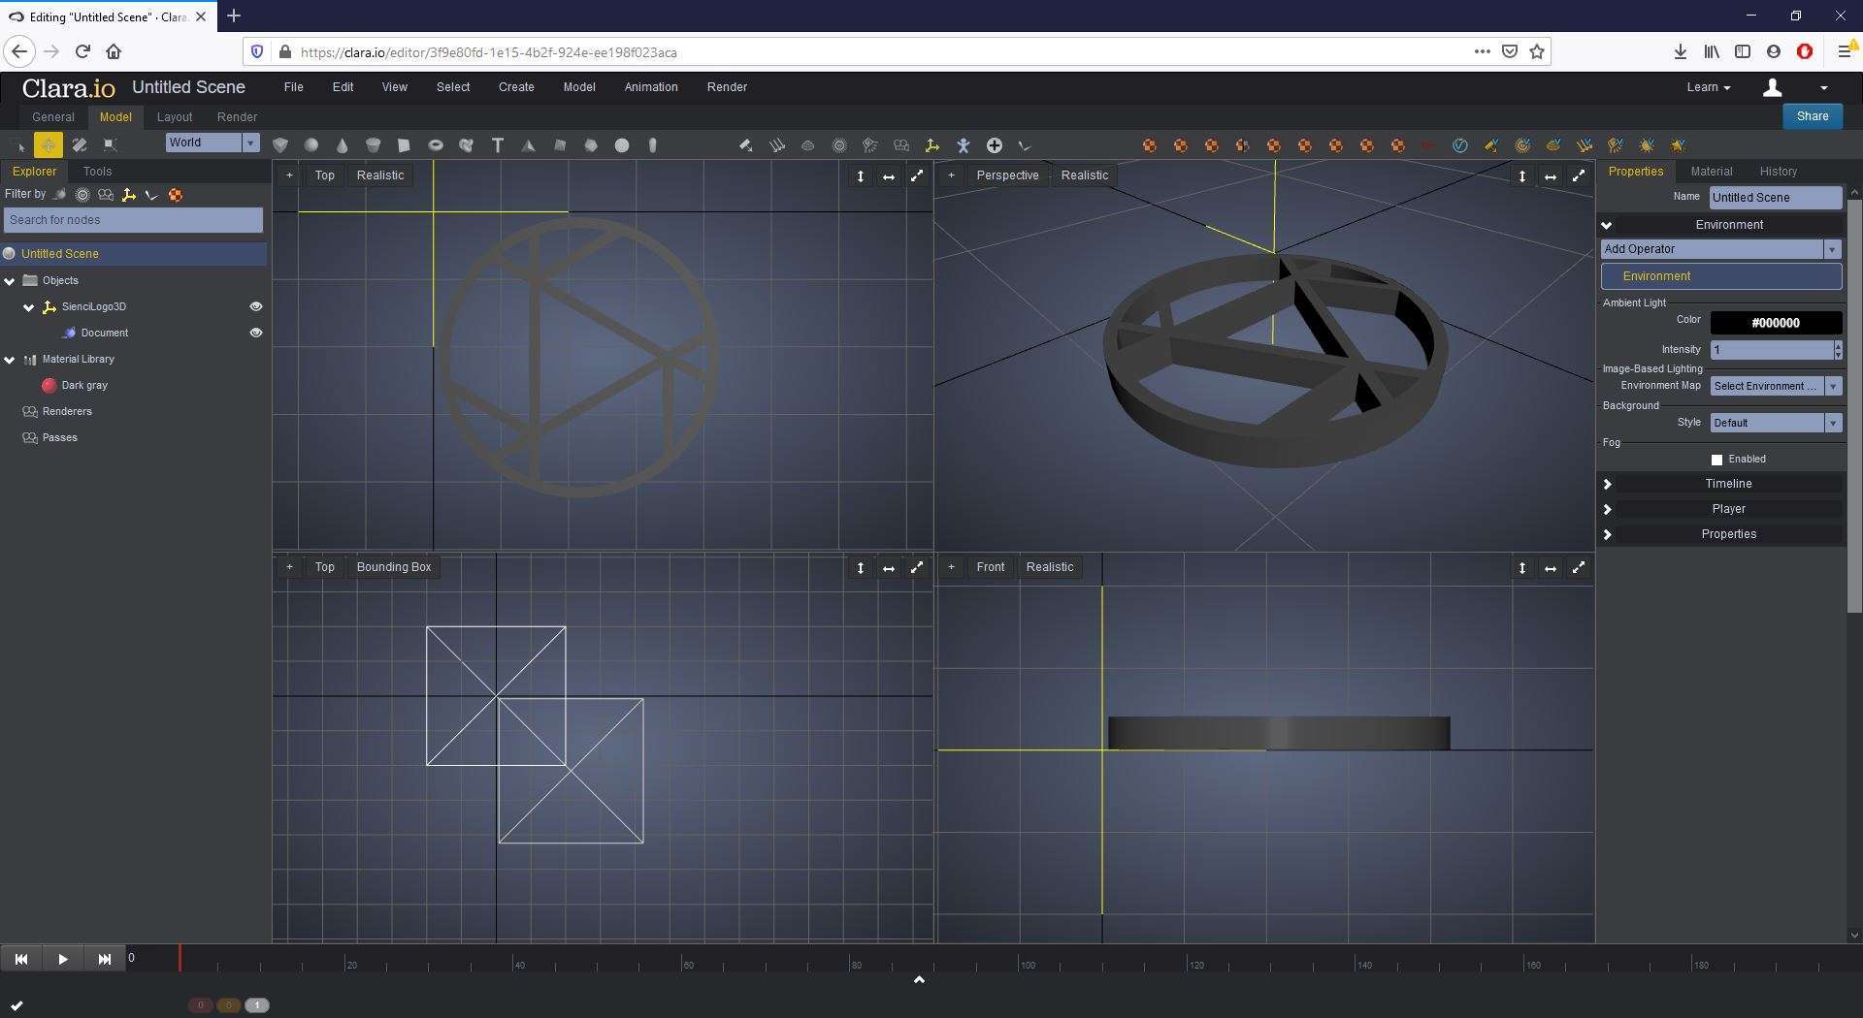Open the Create menu
The image size is (1863, 1018).
pyautogui.click(x=516, y=87)
